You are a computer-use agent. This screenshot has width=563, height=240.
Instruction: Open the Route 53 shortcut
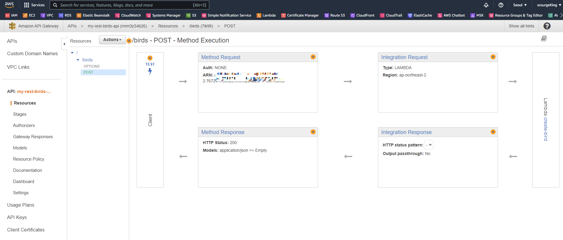tap(335, 15)
